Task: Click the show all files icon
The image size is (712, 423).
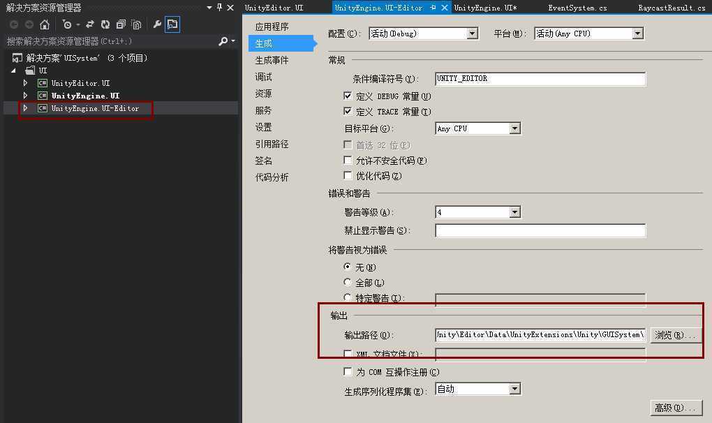Action: click(136, 24)
